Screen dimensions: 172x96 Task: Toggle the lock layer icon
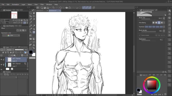[11, 53]
